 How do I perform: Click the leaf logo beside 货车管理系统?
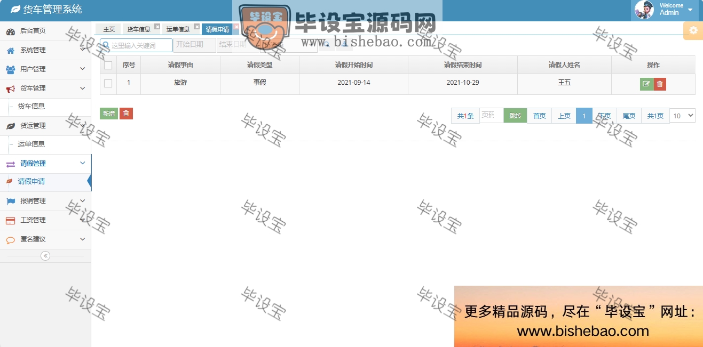click(15, 10)
